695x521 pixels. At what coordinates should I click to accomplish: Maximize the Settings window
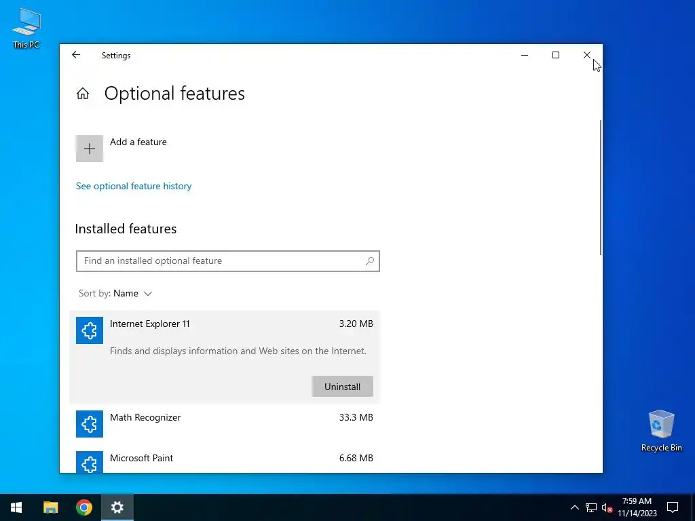pyautogui.click(x=556, y=55)
